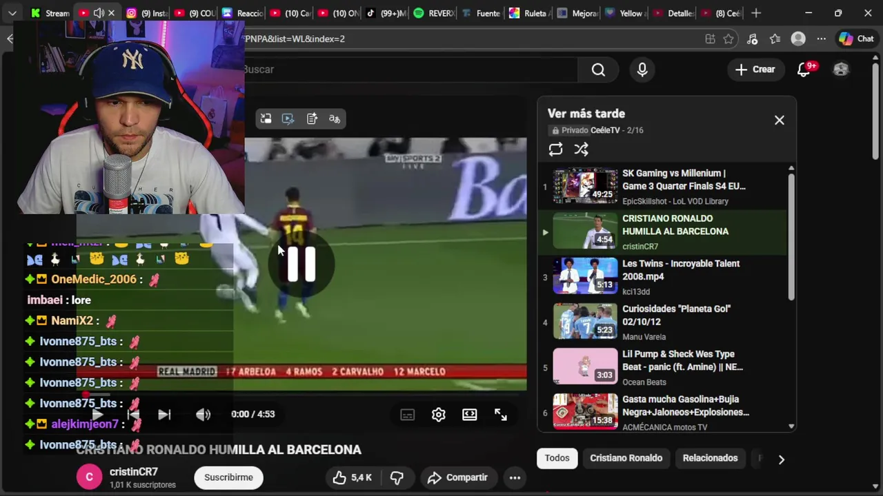Play Les Twins Incroyable Talent video
Viewport: 883px width, 496px height.
663,277
